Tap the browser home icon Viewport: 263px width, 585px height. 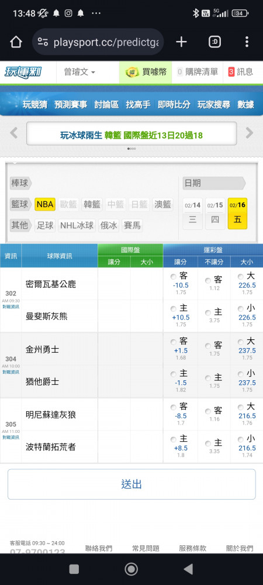point(16,42)
